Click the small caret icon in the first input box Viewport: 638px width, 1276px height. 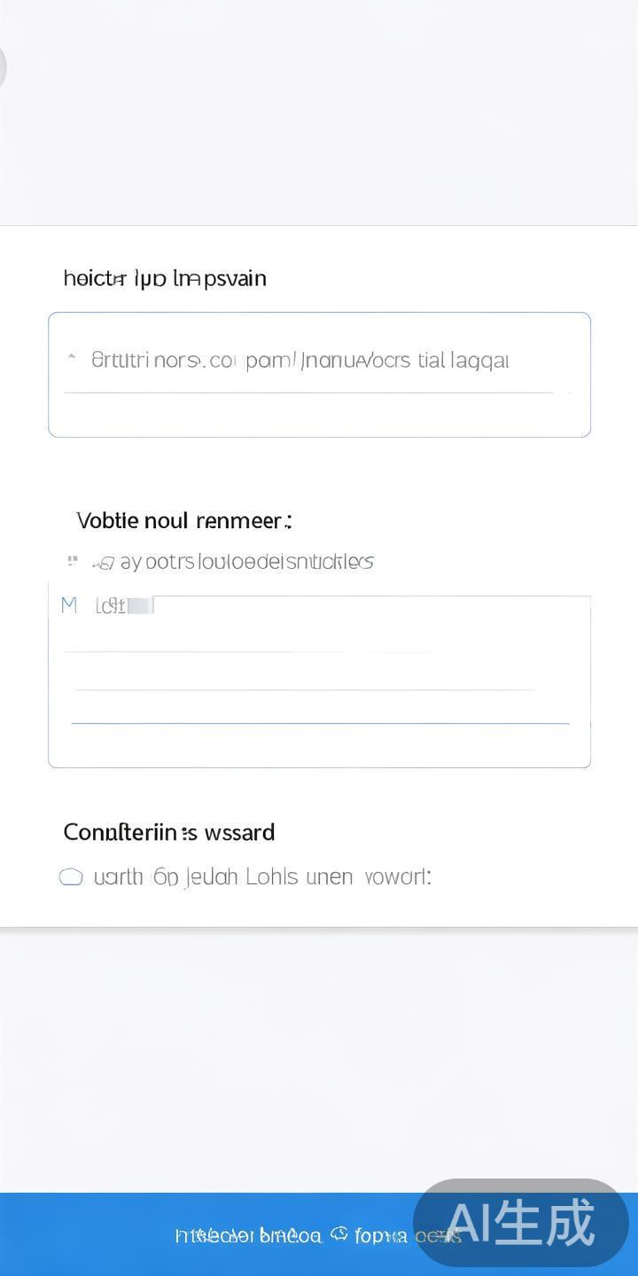tap(72, 358)
